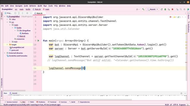Click the kotlin breadcrumb in navigation bar
The image size is (190, 106).
click(28, 9)
